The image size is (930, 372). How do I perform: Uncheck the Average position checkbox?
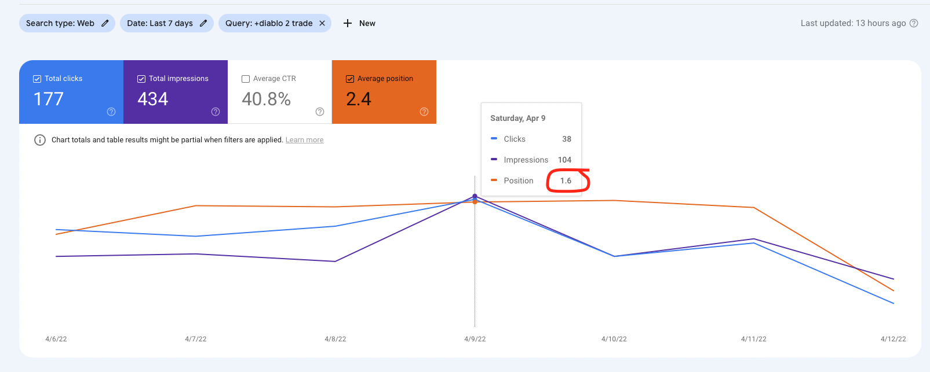tap(350, 79)
